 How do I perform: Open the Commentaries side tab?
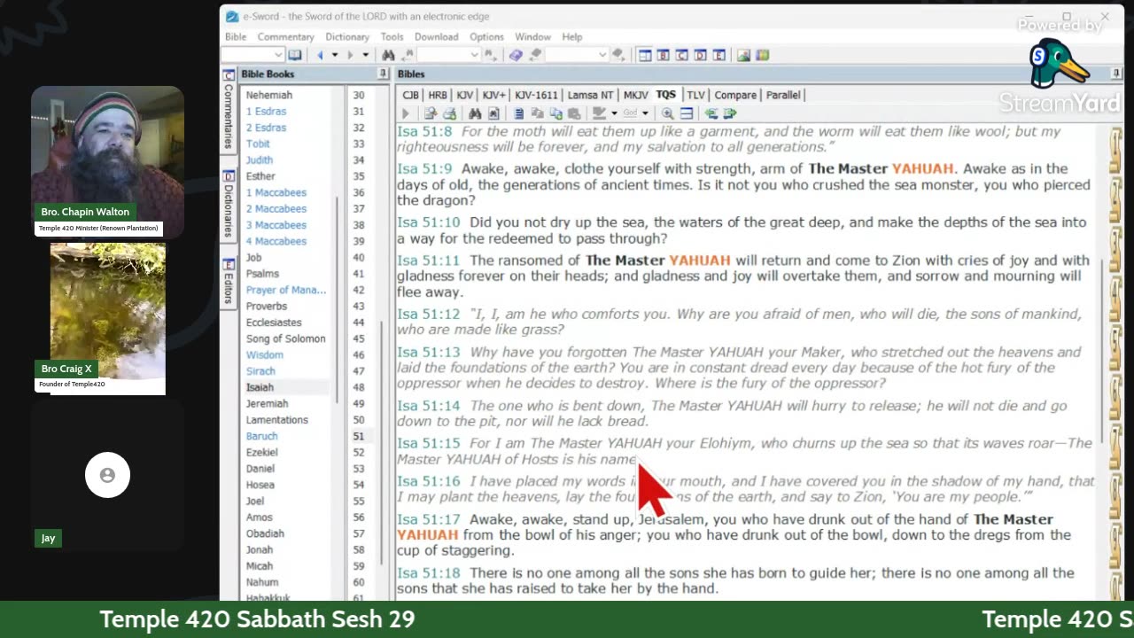(229, 113)
